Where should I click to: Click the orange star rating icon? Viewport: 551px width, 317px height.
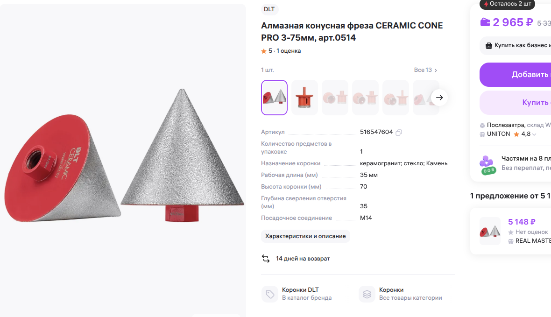264,51
